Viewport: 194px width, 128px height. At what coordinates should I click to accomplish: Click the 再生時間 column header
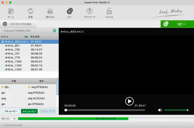click(x=35, y=37)
